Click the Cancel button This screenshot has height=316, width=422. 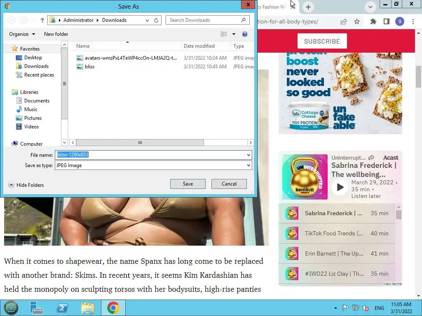click(229, 184)
